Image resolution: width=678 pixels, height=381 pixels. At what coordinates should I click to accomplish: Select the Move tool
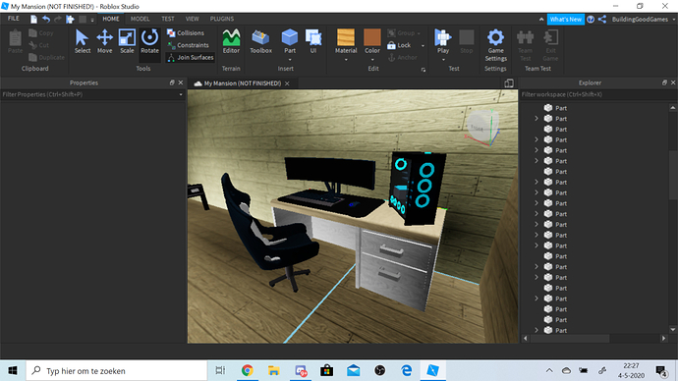click(x=104, y=41)
